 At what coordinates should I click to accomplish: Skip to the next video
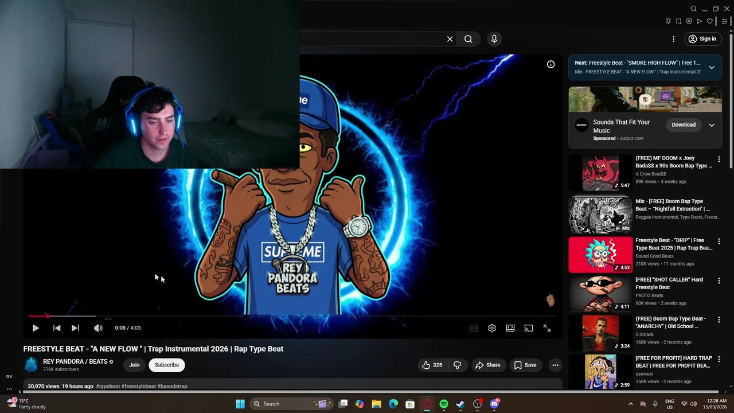click(75, 328)
